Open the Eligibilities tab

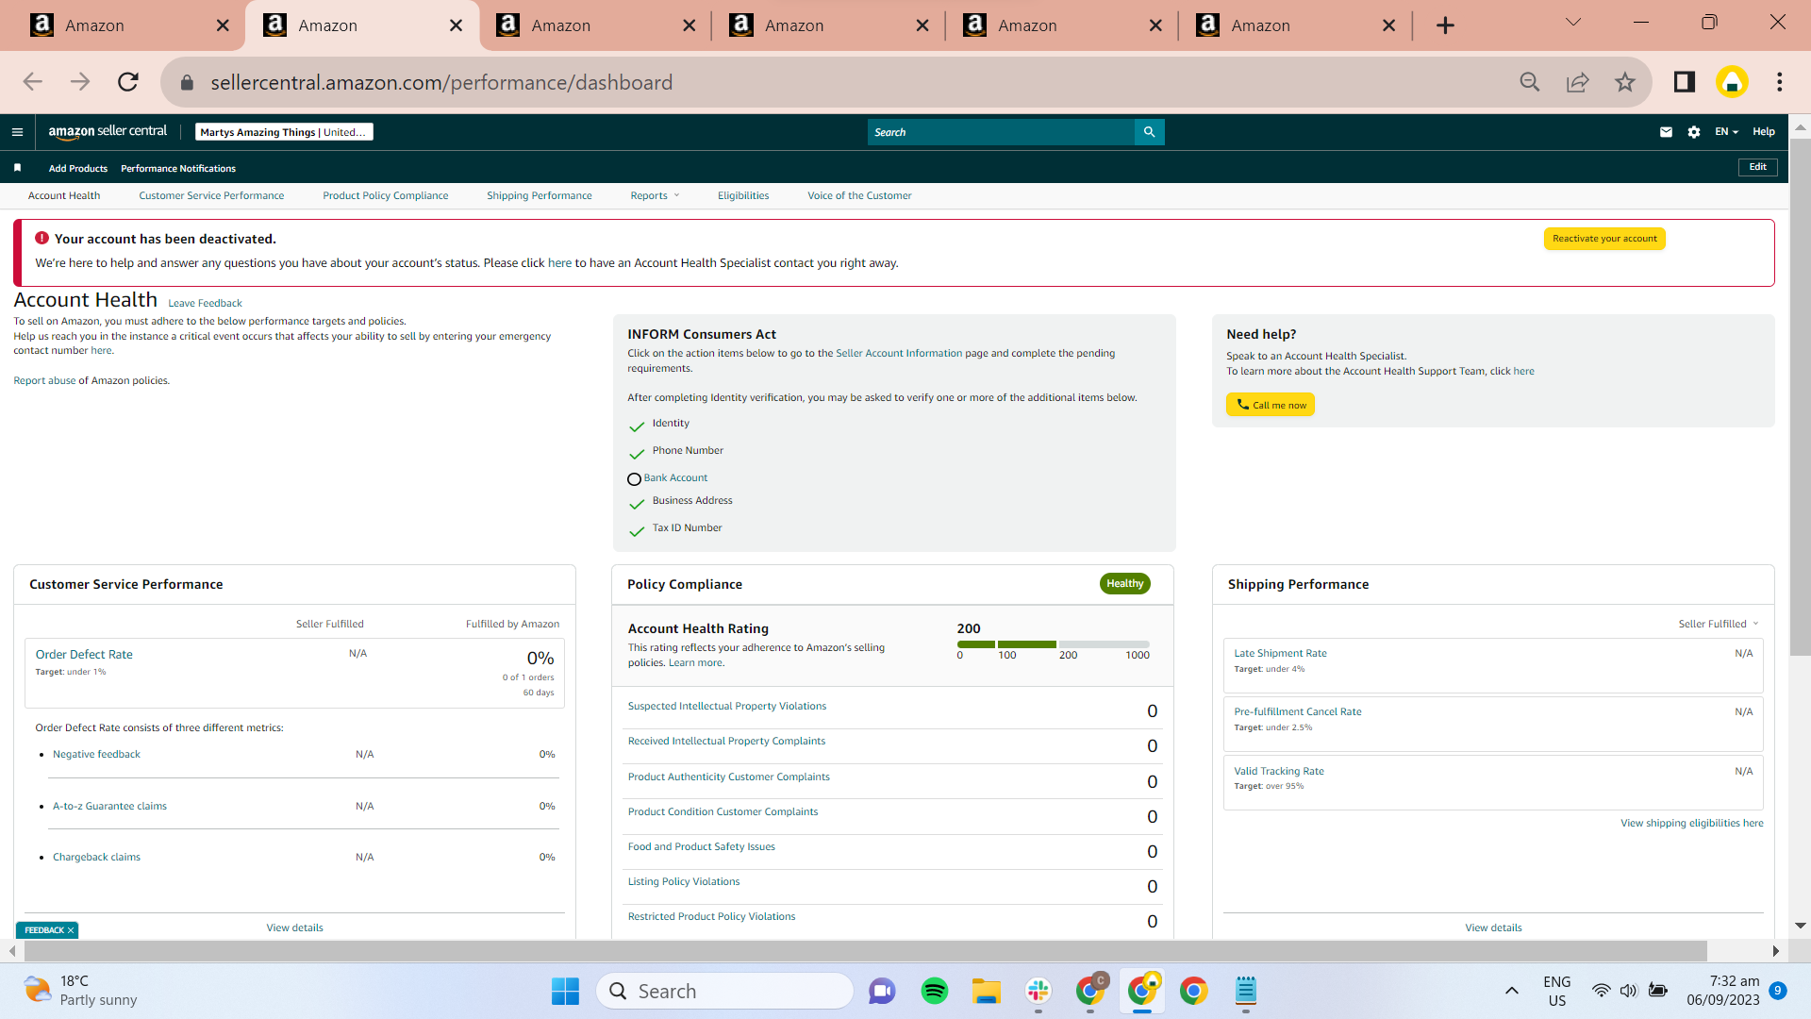point(743,195)
